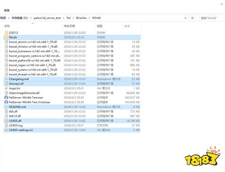
Task: Click the UE4SS-settings.ini file icon
Action: tap(6, 130)
